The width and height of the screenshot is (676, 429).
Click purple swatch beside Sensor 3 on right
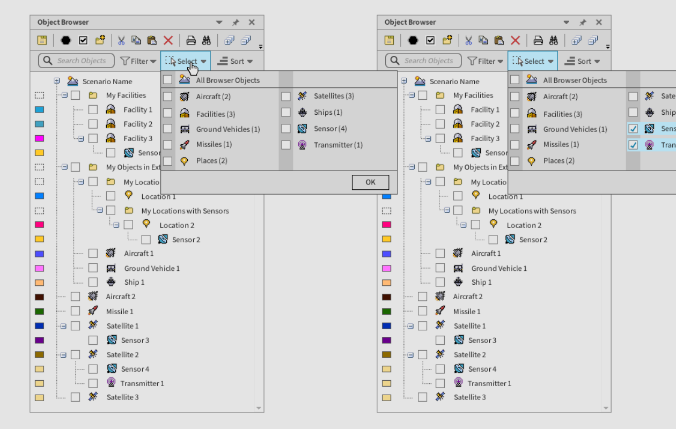[x=386, y=340]
